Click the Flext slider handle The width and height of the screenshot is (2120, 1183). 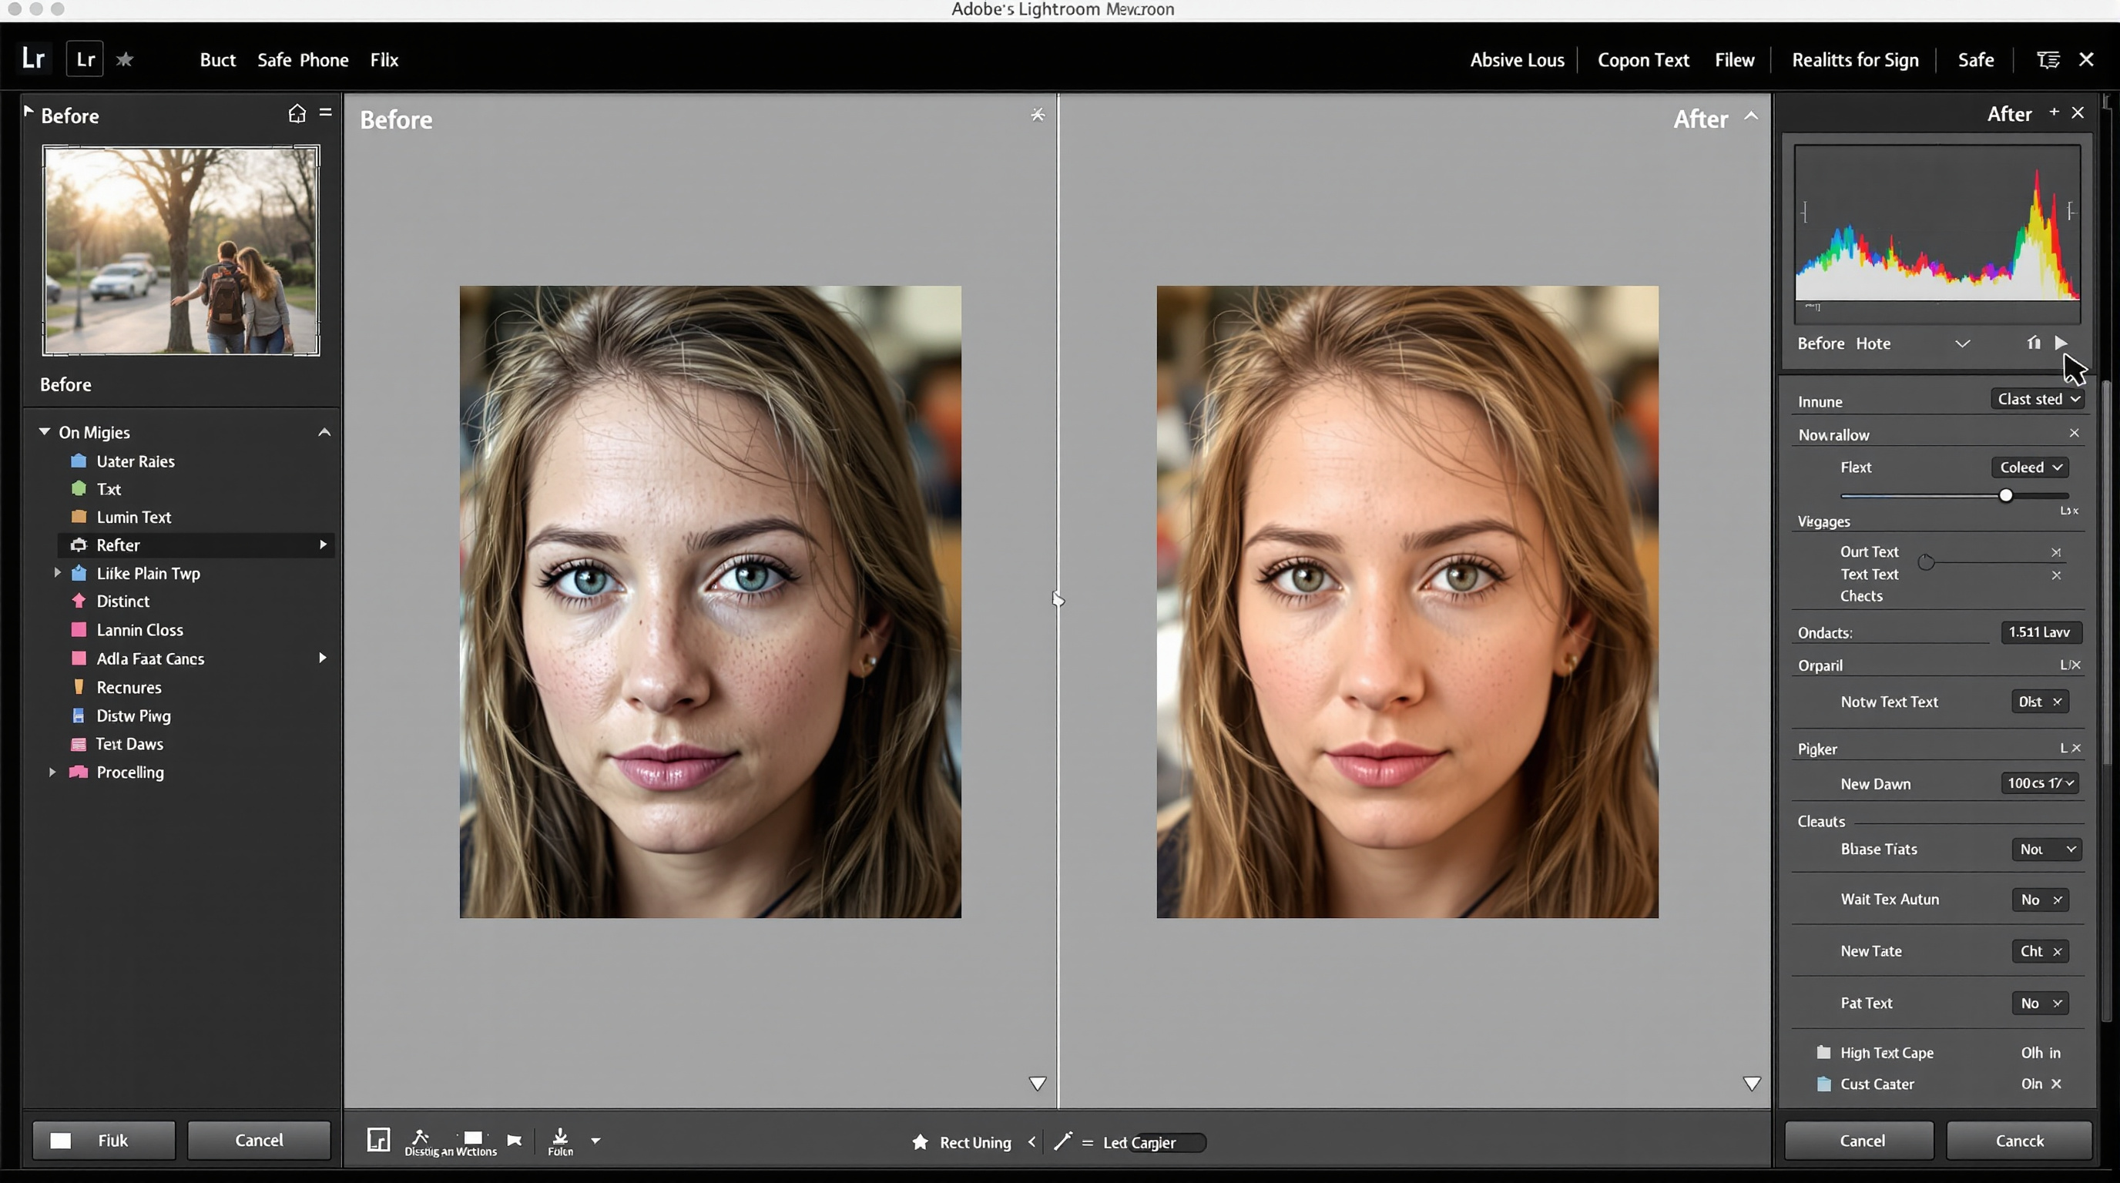tap(2006, 495)
